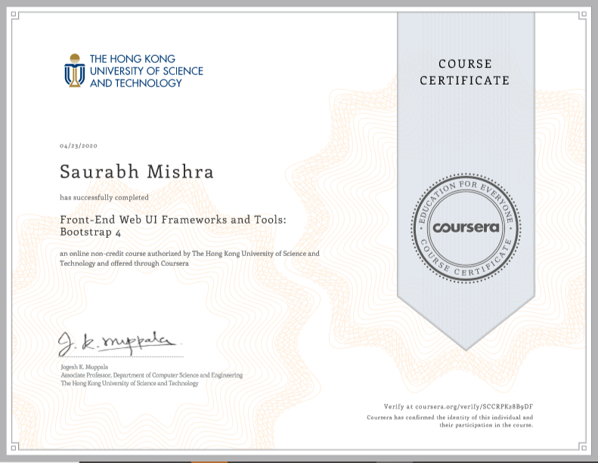Click the name Jogesh K. Muppala
The image size is (598, 463).
pyautogui.click(x=84, y=367)
